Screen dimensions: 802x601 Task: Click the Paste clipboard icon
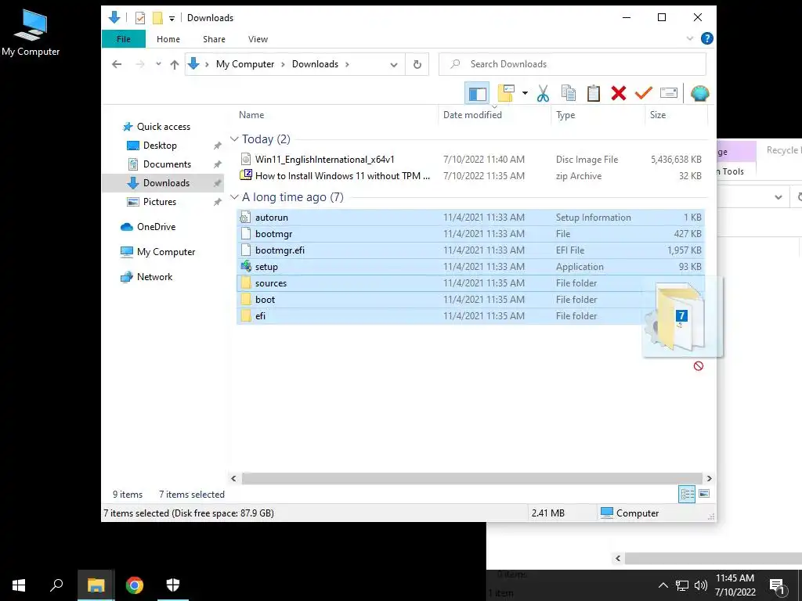[594, 94]
